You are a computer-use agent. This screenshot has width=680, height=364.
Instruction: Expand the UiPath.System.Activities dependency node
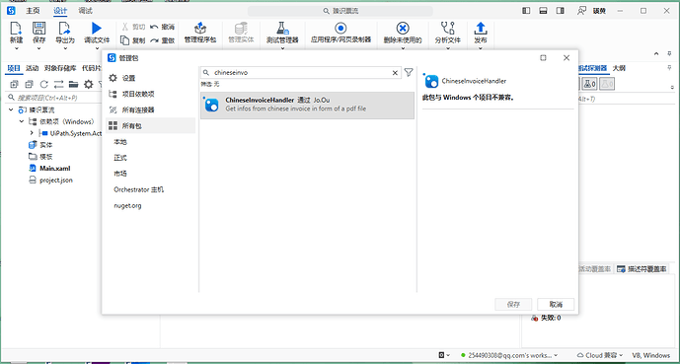coord(32,133)
